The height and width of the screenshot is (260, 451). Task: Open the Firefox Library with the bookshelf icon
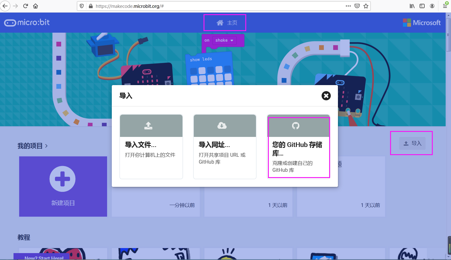click(x=412, y=6)
